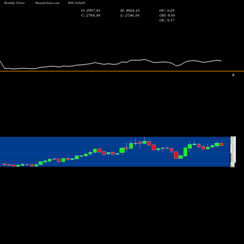This screenshot has width=244, height=244.
Task: Select the OC: 8.28 percentage reading
Action: (167, 11)
